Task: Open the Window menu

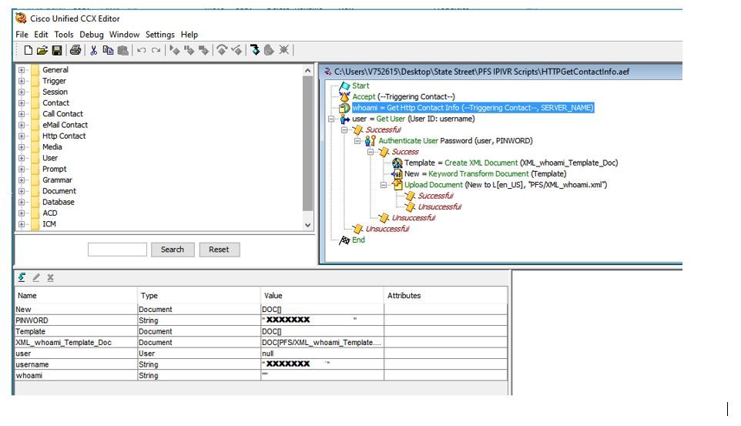Action: [124, 35]
